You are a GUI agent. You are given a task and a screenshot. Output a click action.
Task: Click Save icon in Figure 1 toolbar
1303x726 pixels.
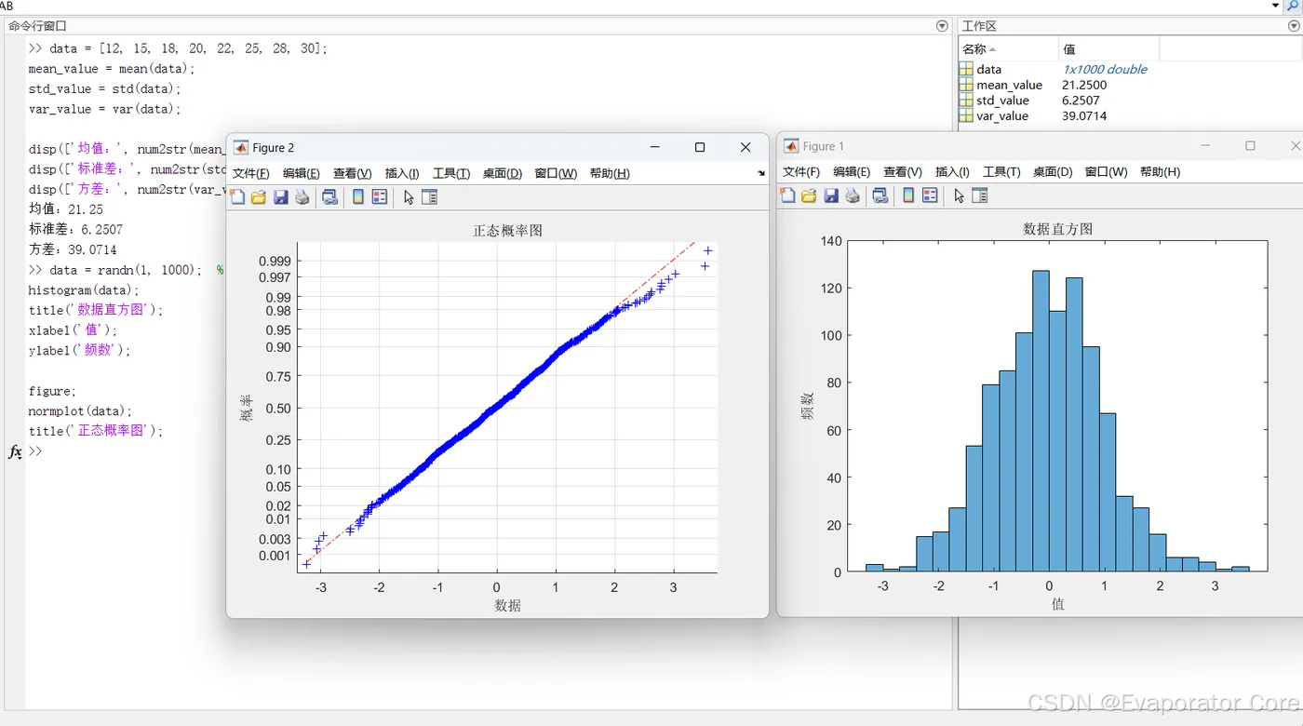[830, 195]
